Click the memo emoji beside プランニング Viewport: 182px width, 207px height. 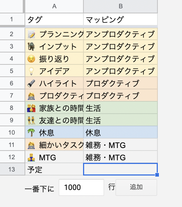tap(31, 34)
